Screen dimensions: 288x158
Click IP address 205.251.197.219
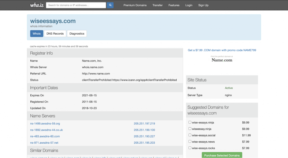tap(144, 123)
